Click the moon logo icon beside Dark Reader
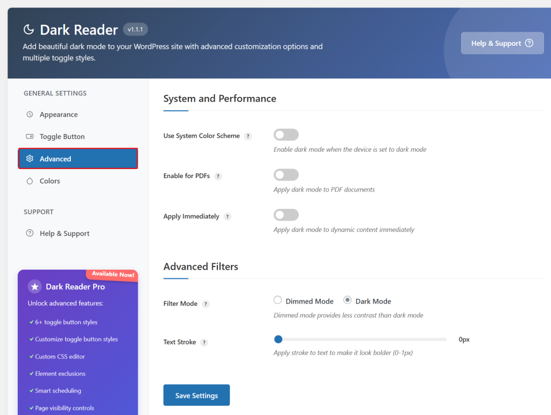551x415 pixels. point(29,30)
